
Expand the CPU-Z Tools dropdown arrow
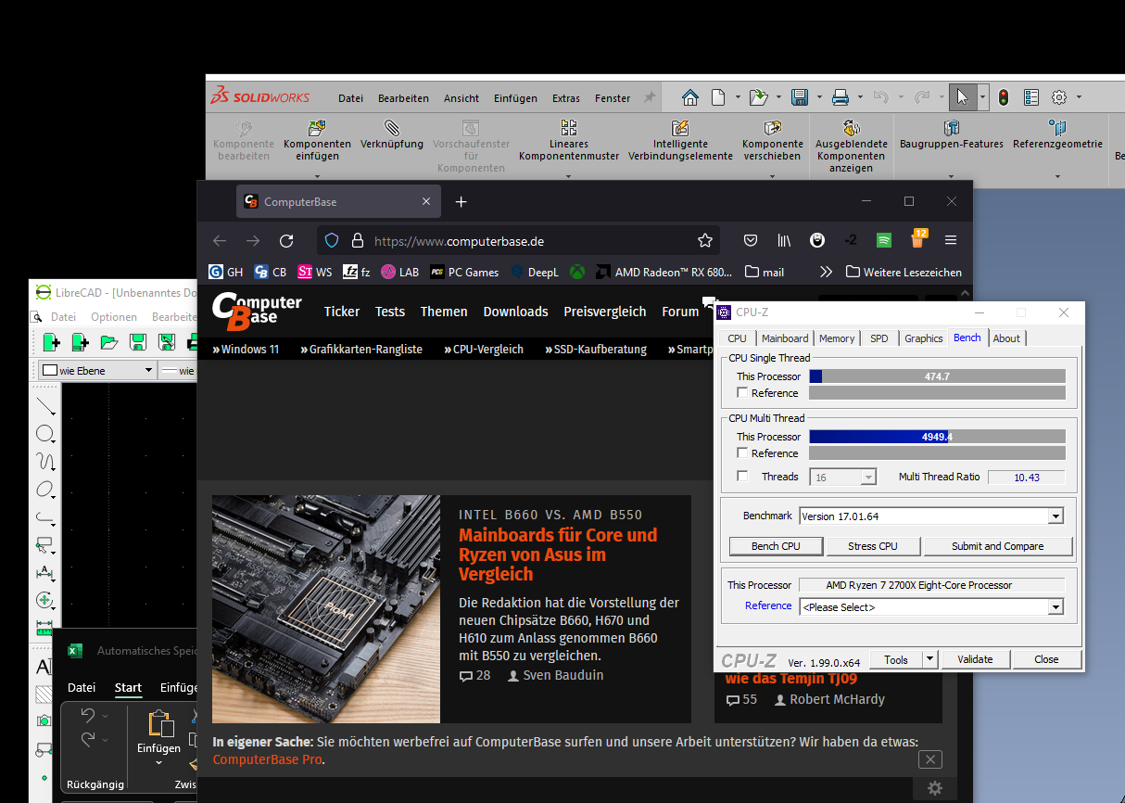[929, 659]
